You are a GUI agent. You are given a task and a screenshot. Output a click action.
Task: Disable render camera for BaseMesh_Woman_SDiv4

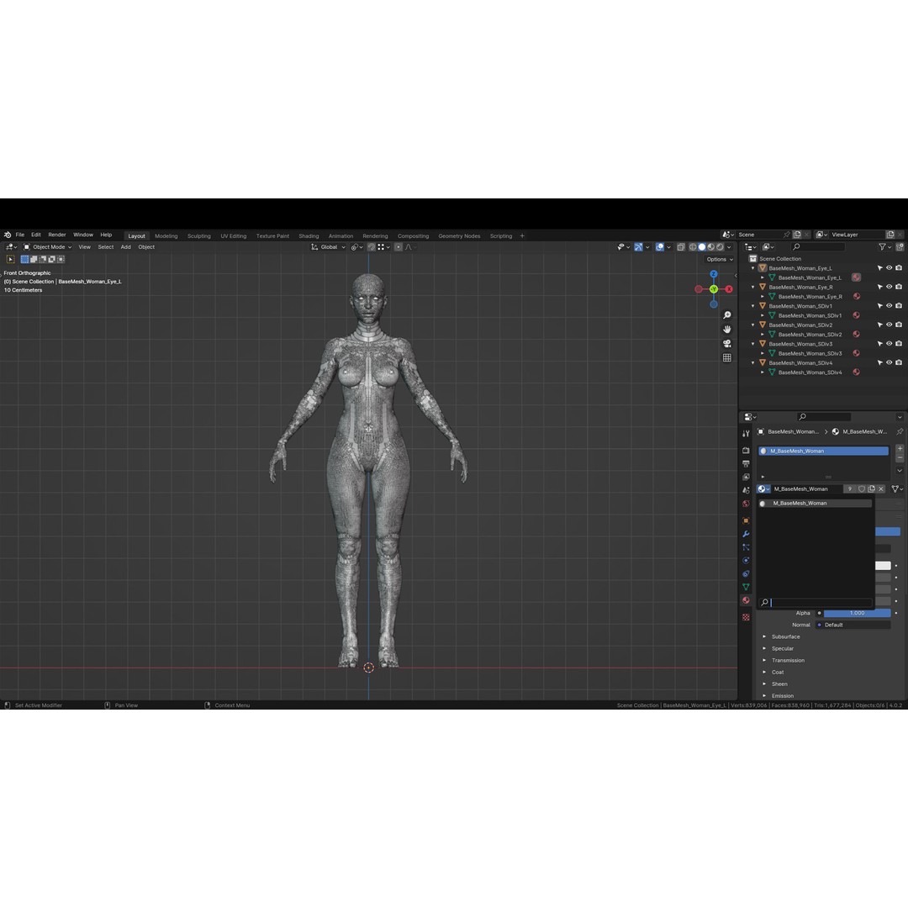pyautogui.click(x=899, y=362)
